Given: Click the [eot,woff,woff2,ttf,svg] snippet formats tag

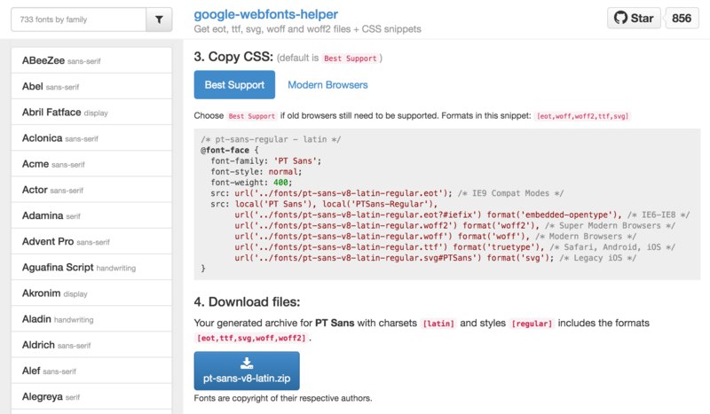Looking at the screenshot, I should [x=583, y=116].
